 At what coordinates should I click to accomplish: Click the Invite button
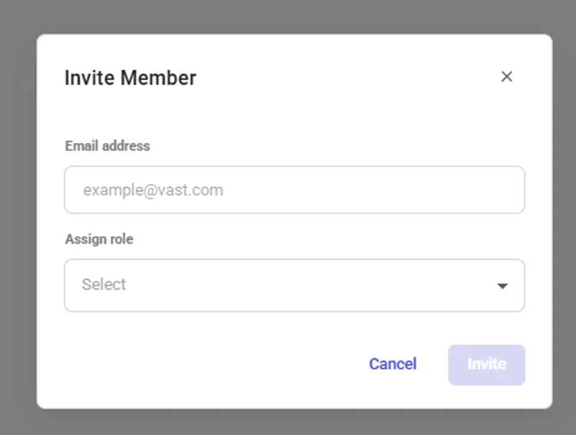(487, 365)
